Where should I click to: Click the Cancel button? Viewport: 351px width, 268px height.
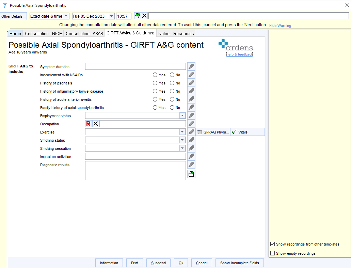[202, 263]
